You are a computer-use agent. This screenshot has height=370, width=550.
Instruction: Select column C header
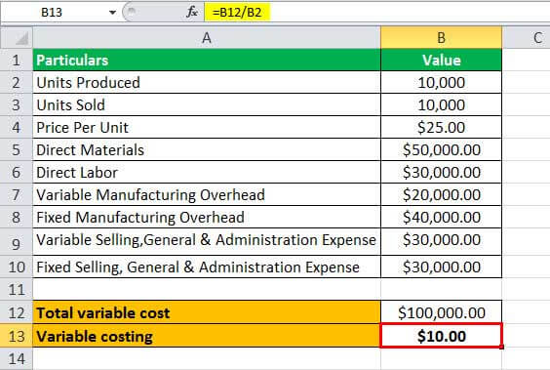tap(527, 38)
